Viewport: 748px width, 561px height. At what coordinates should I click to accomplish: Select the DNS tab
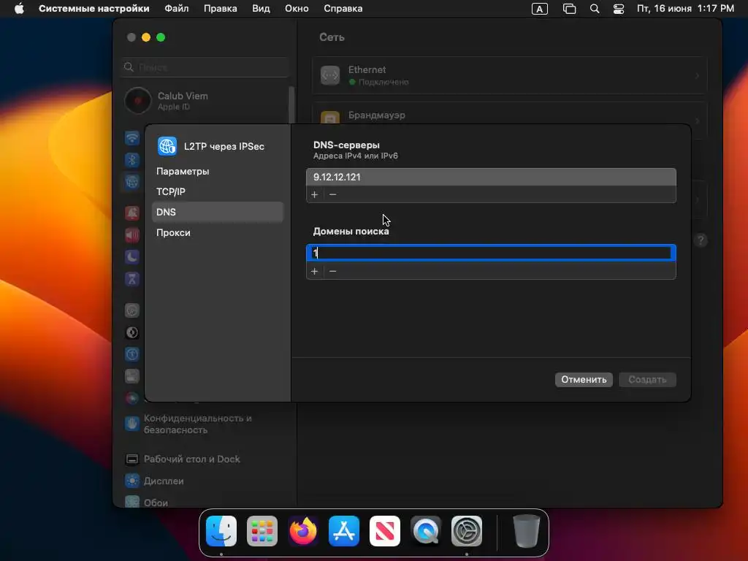point(217,213)
